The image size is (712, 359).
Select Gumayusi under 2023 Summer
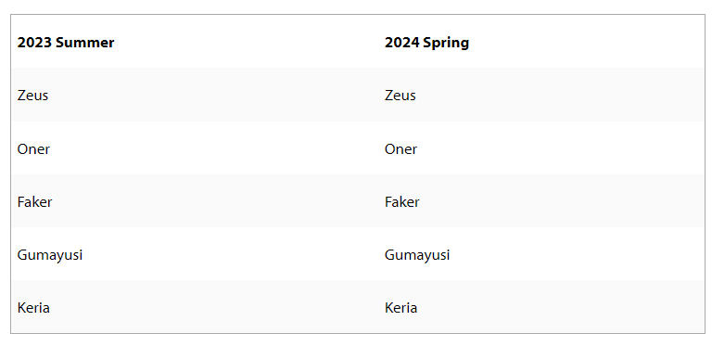click(x=50, y=255)
